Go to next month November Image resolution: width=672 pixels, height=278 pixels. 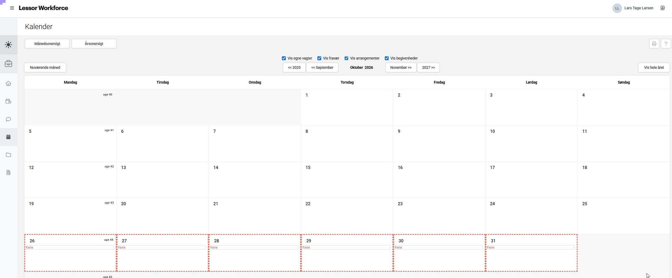click(x=401, y=67)
